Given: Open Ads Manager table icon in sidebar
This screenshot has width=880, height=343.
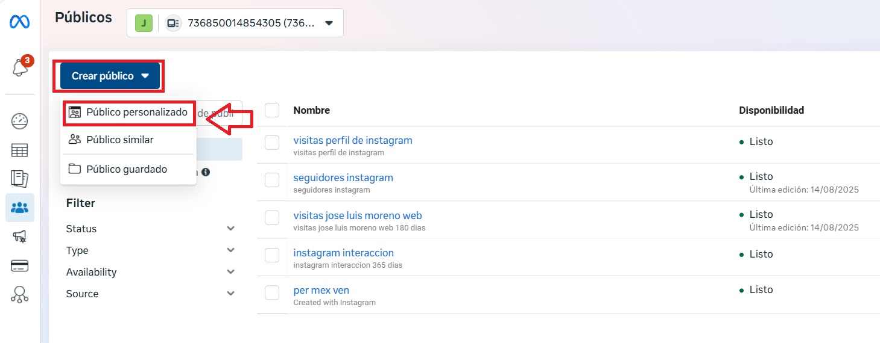Looking at the screenshot, I should pyautogui.click(x=20, y=150).
